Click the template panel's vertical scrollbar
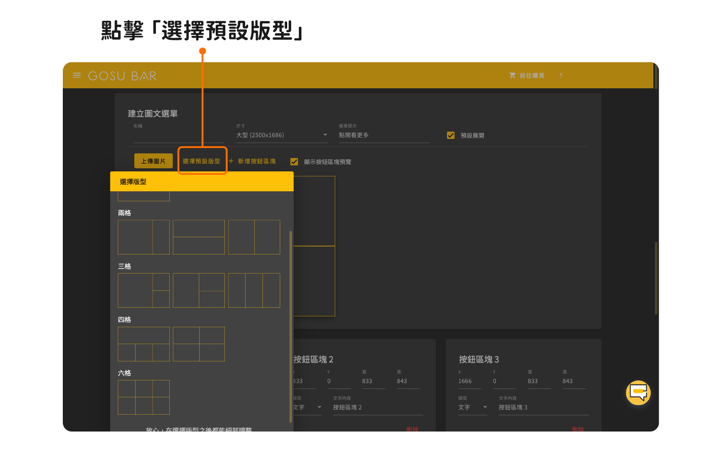 [x=291, y=325]
